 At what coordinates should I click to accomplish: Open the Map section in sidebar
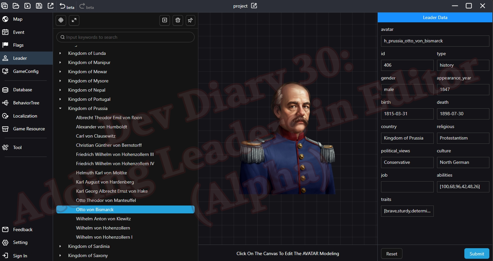click(x=18, y=19)
